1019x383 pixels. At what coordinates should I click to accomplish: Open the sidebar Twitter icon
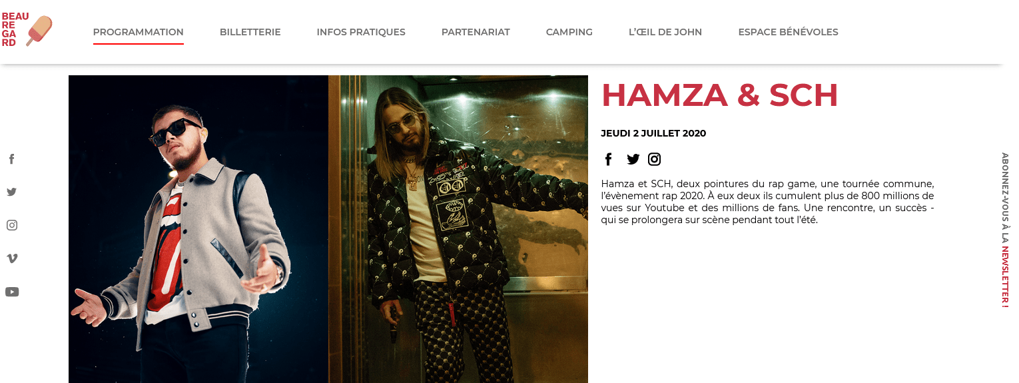point(11,192)
